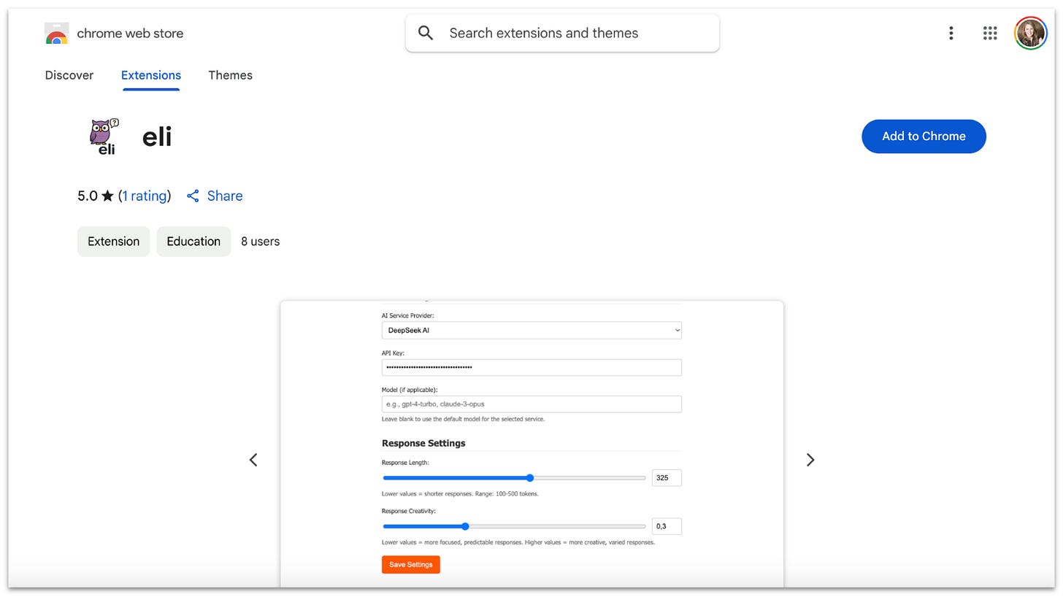Click the orange Save Settings button

(411, 564)
